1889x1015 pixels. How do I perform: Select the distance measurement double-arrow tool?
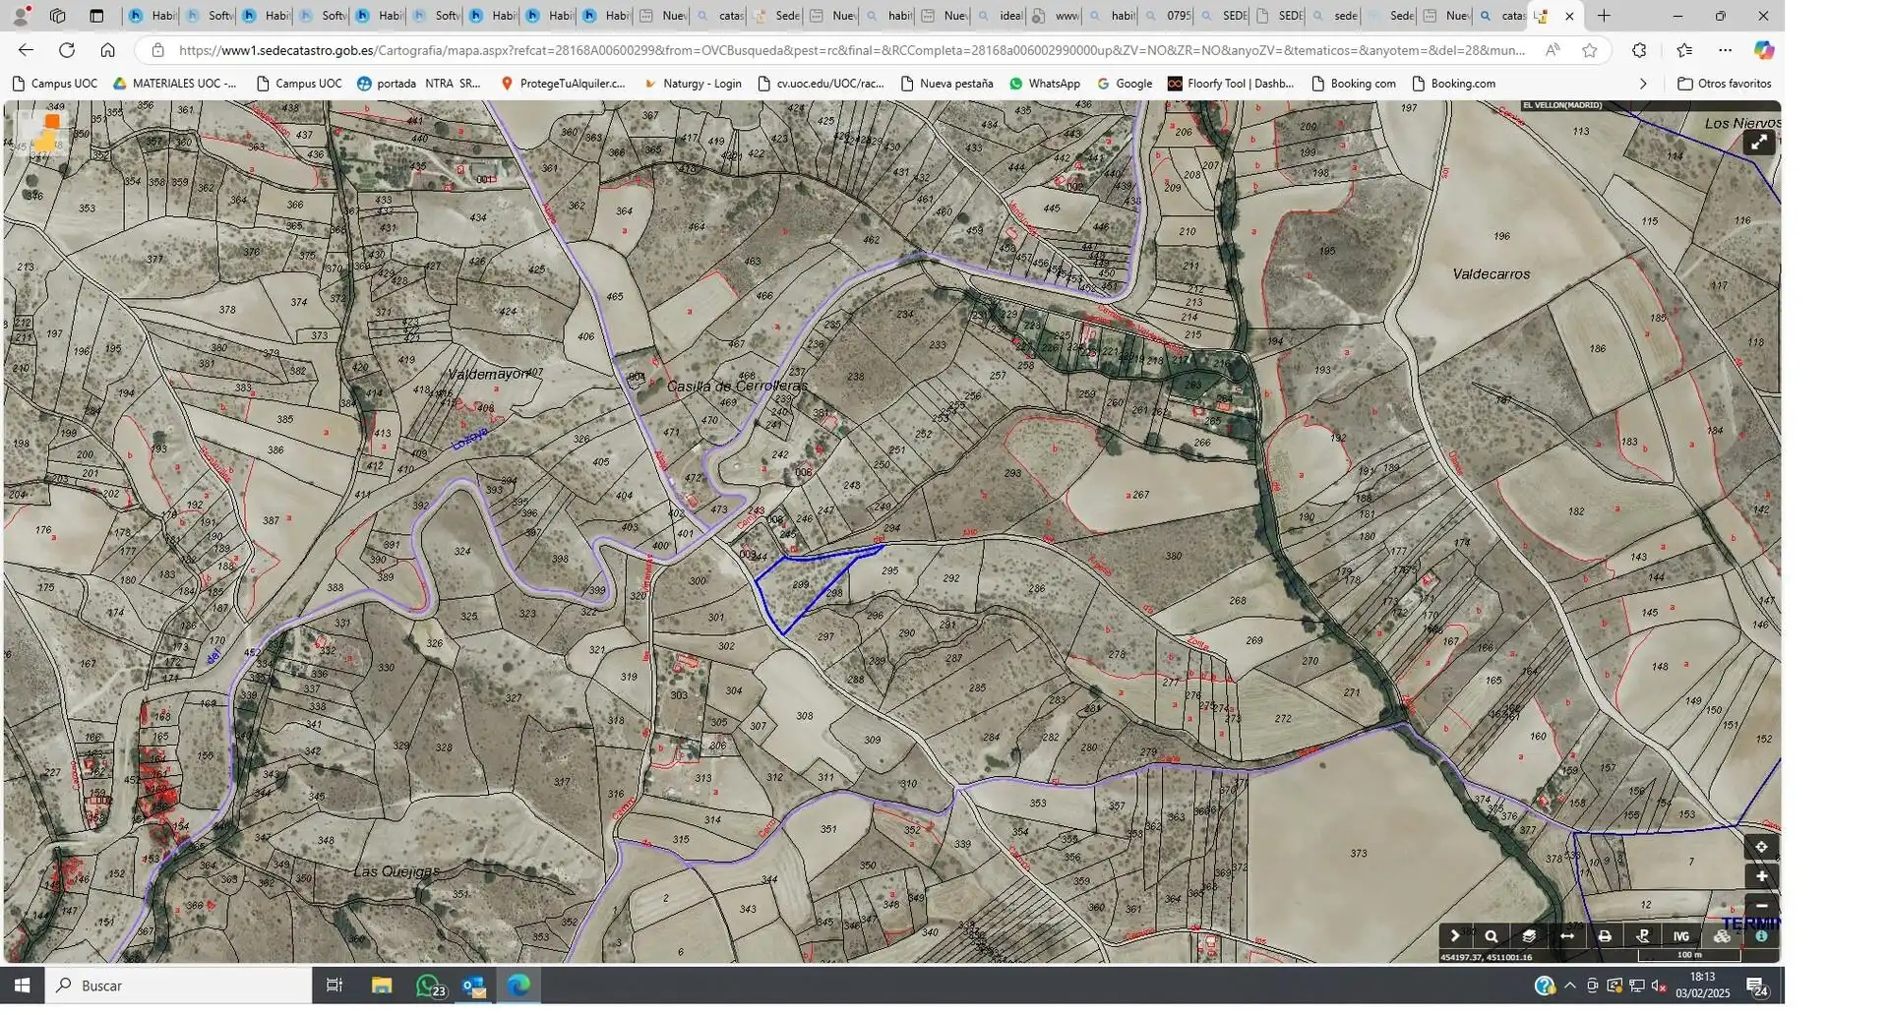tap(1567, 936)
